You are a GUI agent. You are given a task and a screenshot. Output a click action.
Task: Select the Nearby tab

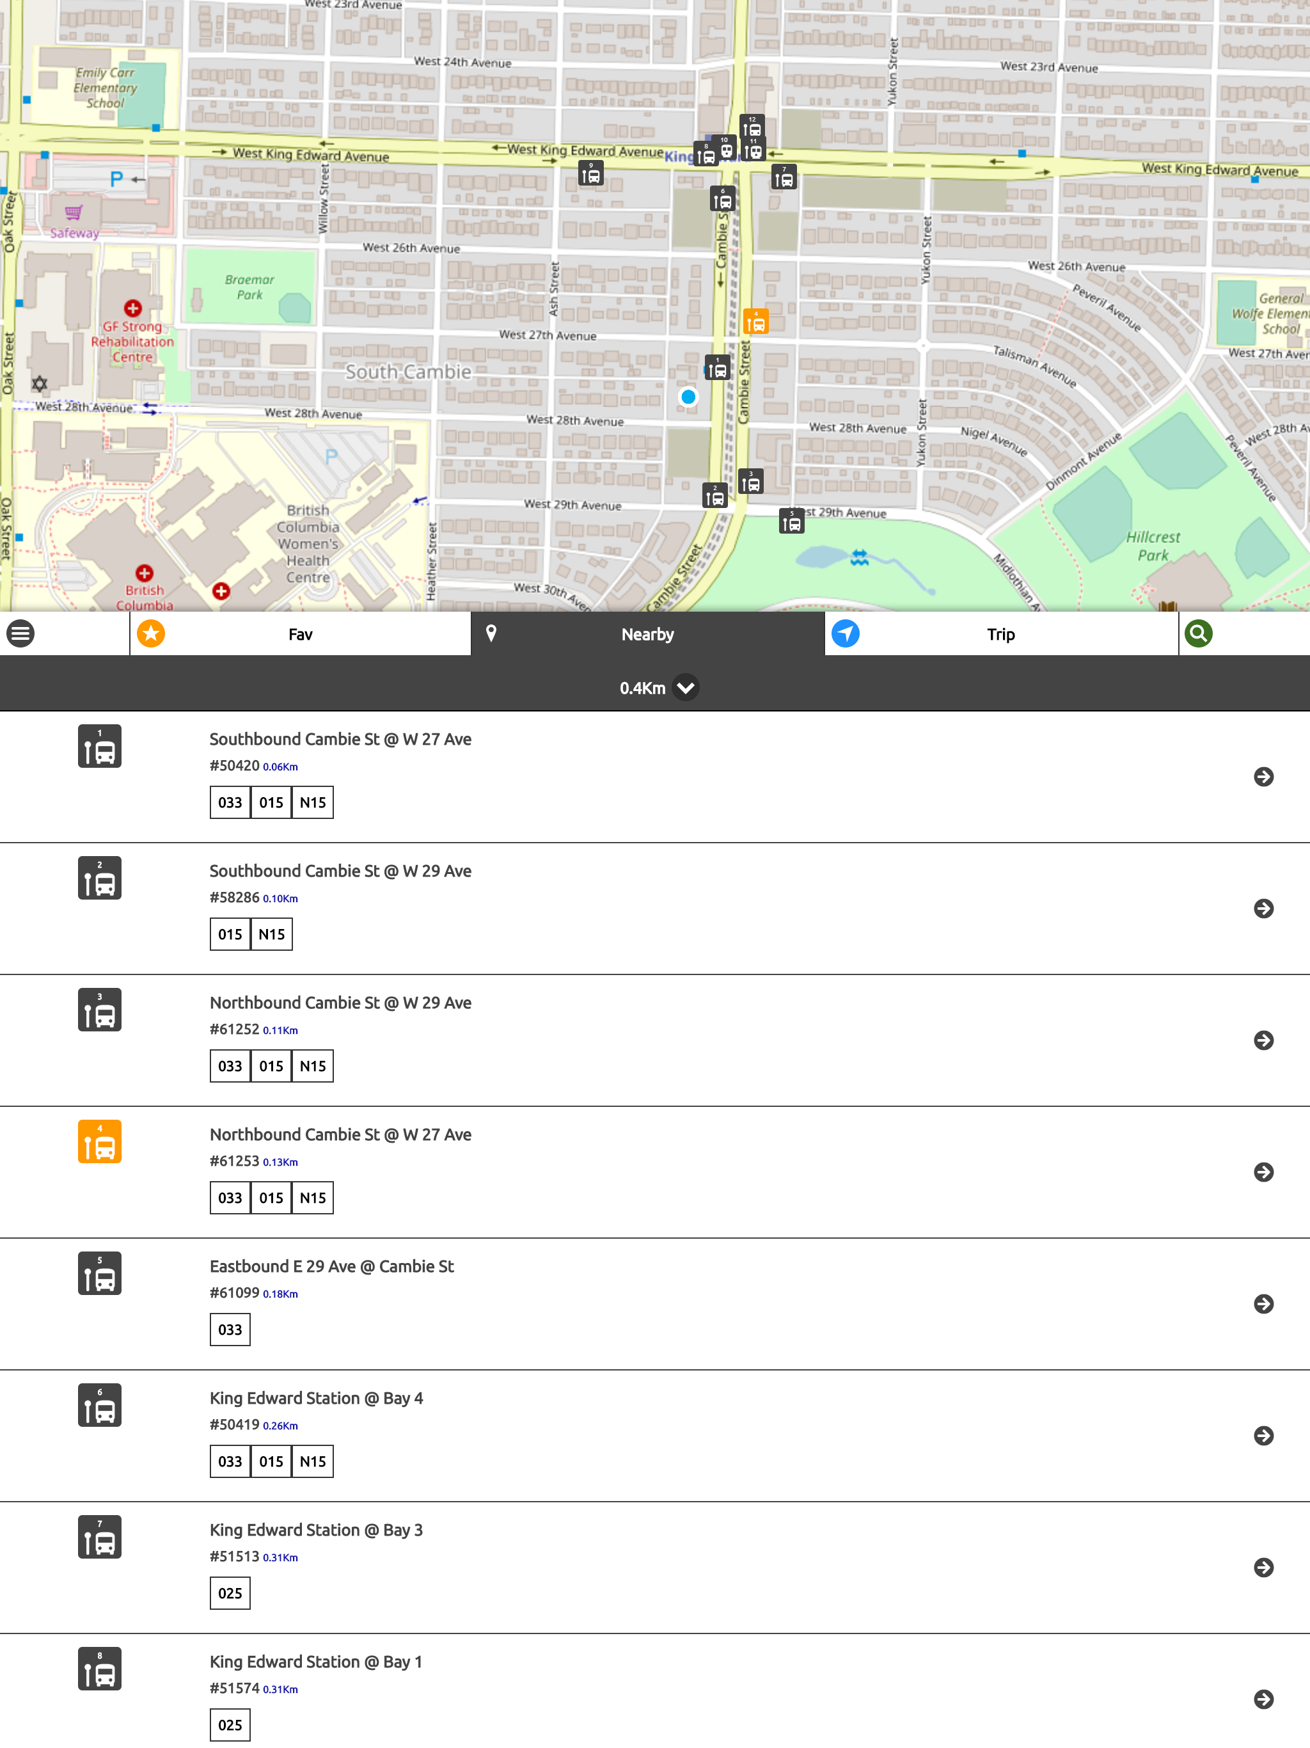coord(647,634)
